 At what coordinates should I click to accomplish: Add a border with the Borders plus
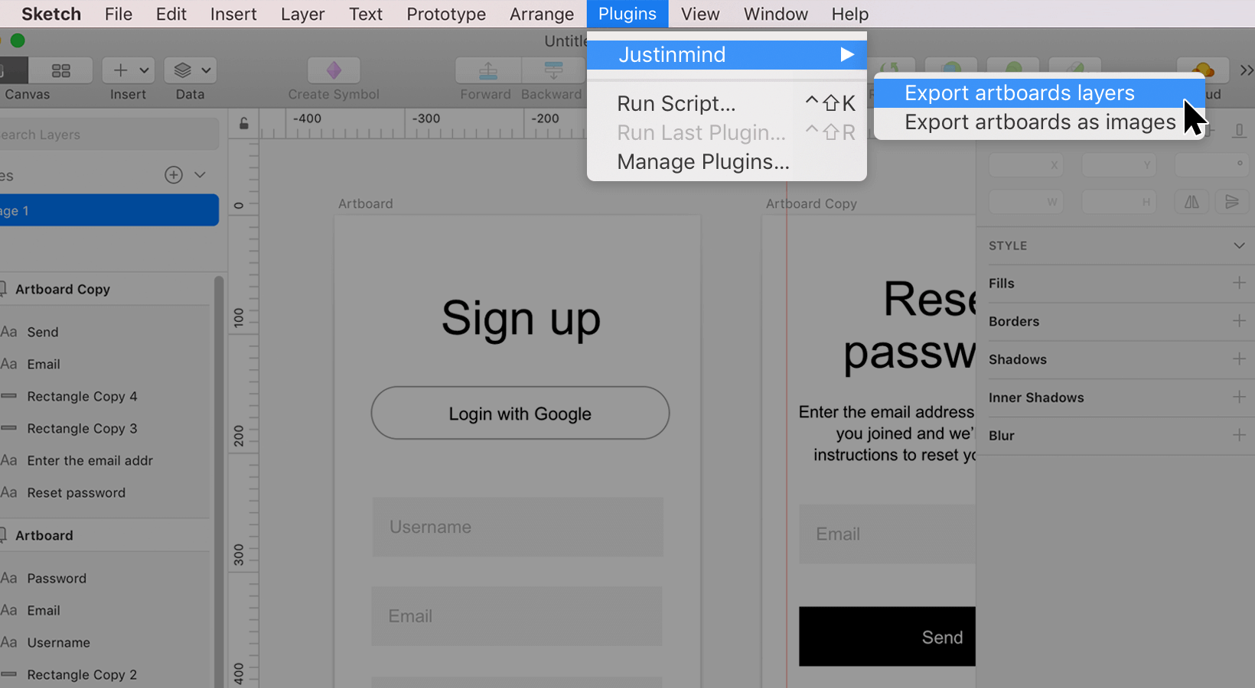pos(1239,321)
